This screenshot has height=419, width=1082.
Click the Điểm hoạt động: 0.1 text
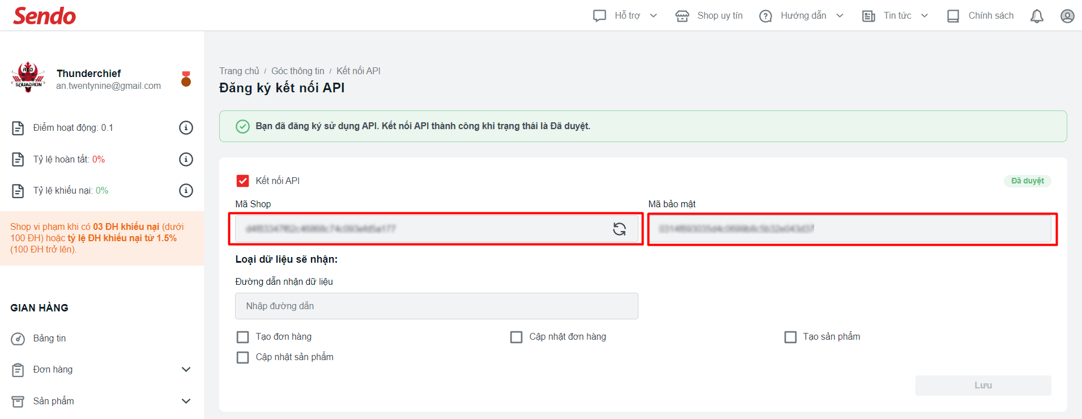click(x=73, y=128)
